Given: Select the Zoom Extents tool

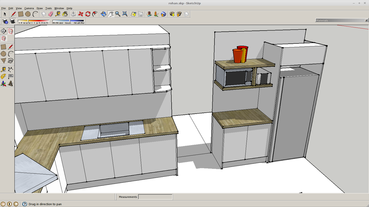Looking at the screenshot, I should click(125, 14).
